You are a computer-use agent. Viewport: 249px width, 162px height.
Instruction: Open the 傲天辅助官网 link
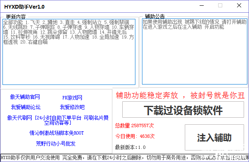(25, 97)
